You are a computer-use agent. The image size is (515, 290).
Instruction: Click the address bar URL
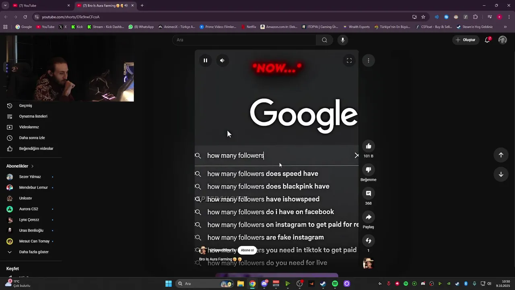(x=71, y=17)
